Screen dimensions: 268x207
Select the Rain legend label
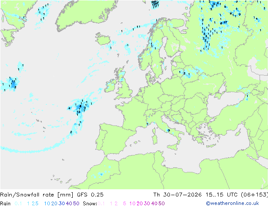pyautogui.click(x=5, y=204)
